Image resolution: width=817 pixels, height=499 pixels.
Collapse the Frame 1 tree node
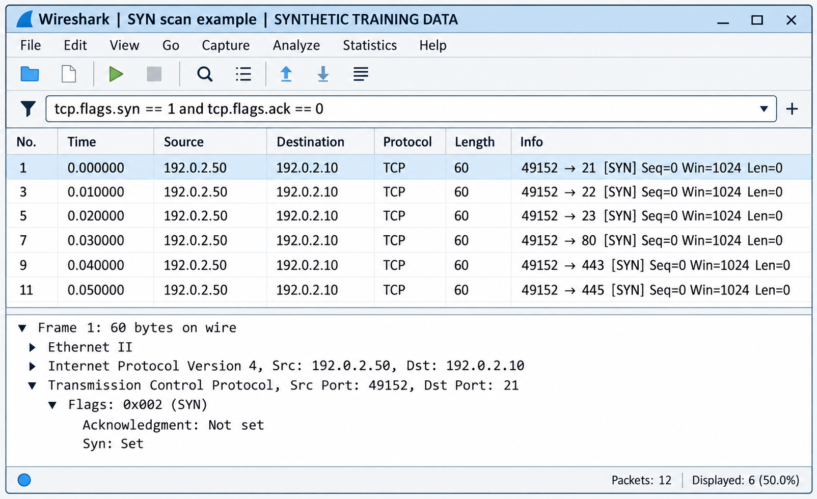click(22, 328)
